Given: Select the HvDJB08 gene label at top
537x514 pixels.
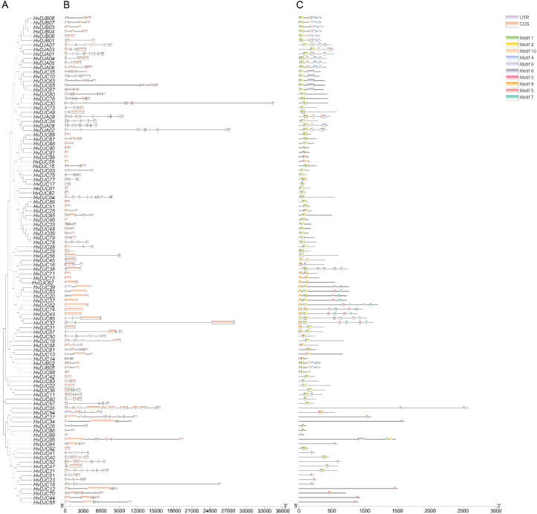Looking at the screenshot, I should click(x=44, y=18).
